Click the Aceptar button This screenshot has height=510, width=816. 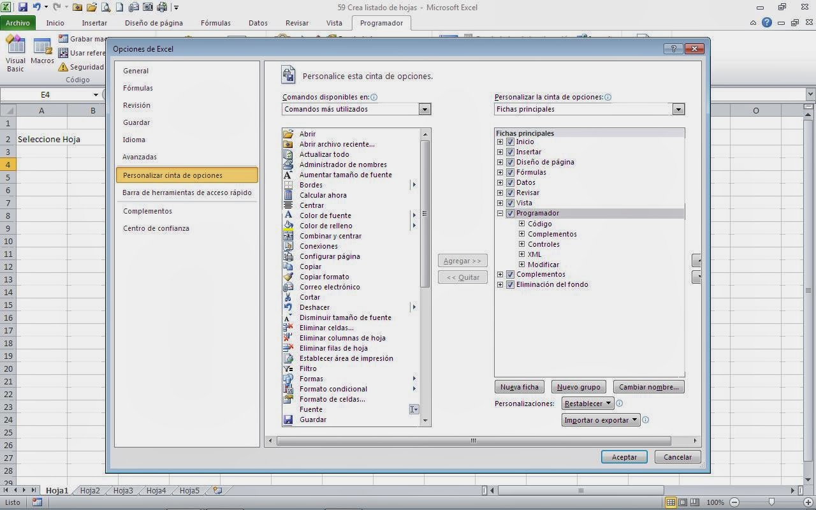(x=624, y=457)
